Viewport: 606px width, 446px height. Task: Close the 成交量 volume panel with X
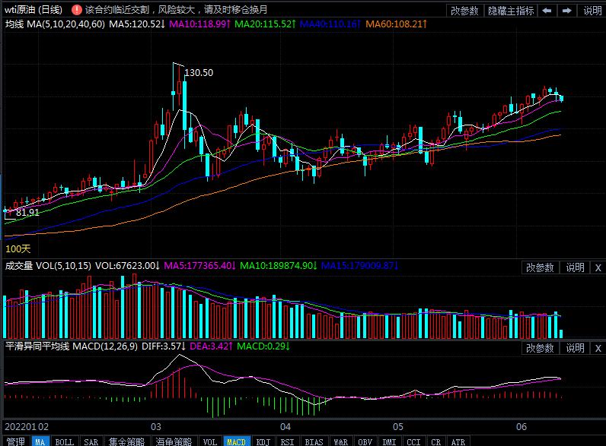[598, 267]
